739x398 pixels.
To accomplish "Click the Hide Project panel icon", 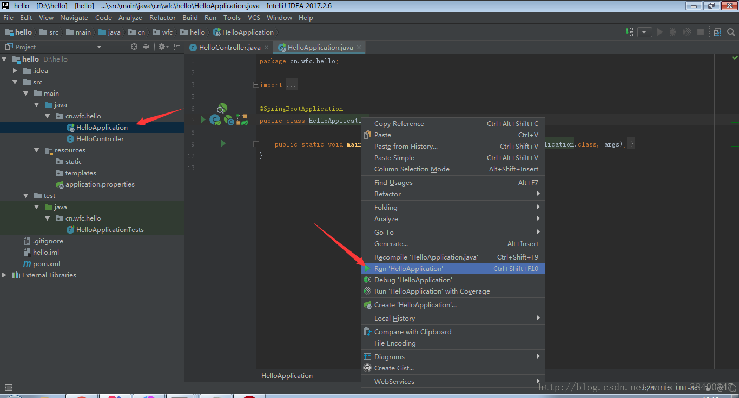I will pos(176,47).
